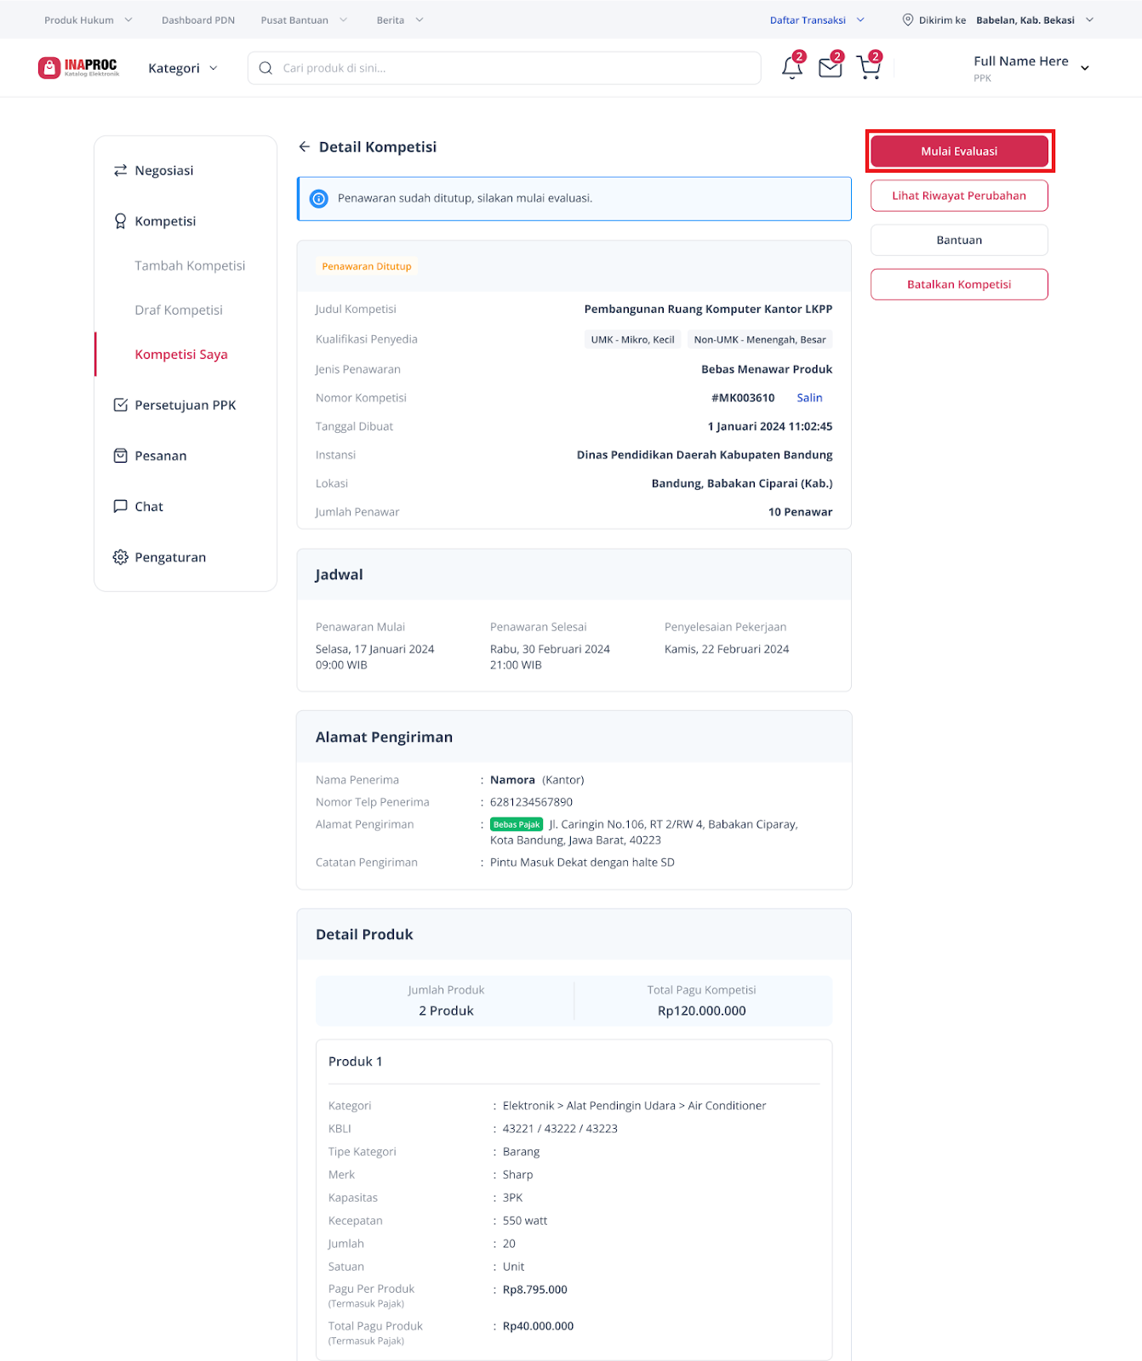1142x1361 pixels.
Task: Go to Draf Kompetisi
Action: (179, 310)
